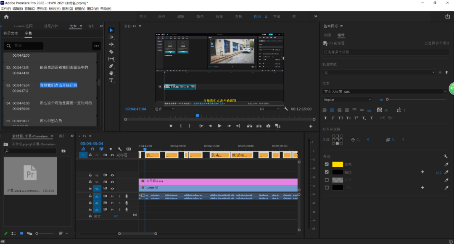The height and width of the screenshot is (244, 454).
Task: Toggle the timeline snap magnet icon
Action: [92, 149]
